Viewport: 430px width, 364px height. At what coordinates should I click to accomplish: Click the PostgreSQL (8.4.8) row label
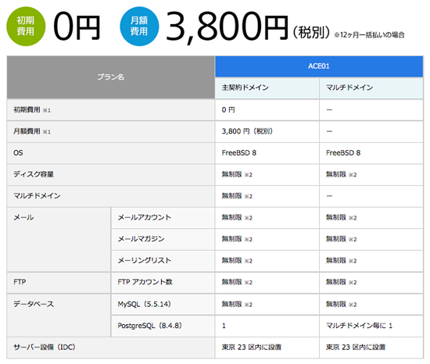pos(150,326)
